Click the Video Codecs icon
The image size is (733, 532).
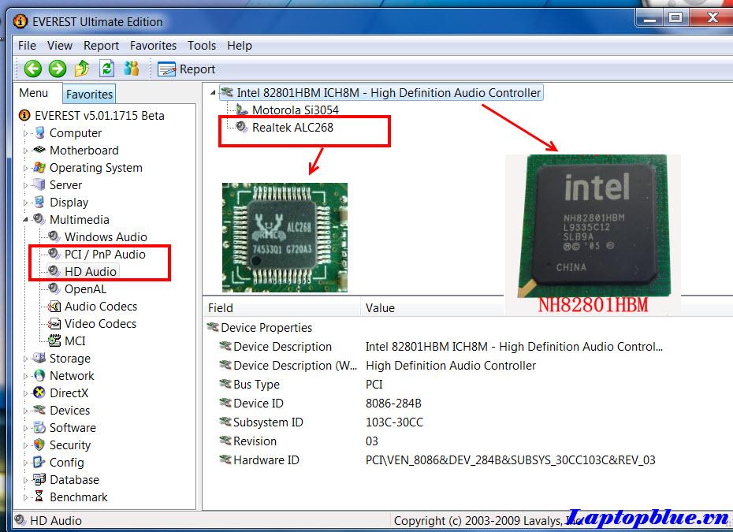coord(54,323)
